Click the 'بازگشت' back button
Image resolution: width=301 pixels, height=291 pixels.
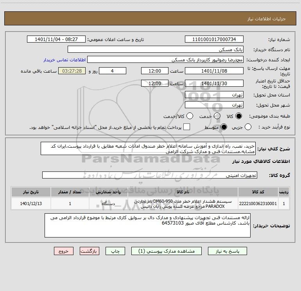click(x=90, y=251)
